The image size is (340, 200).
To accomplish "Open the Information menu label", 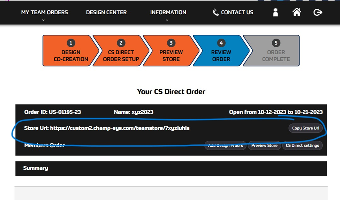I will (168, 12).
